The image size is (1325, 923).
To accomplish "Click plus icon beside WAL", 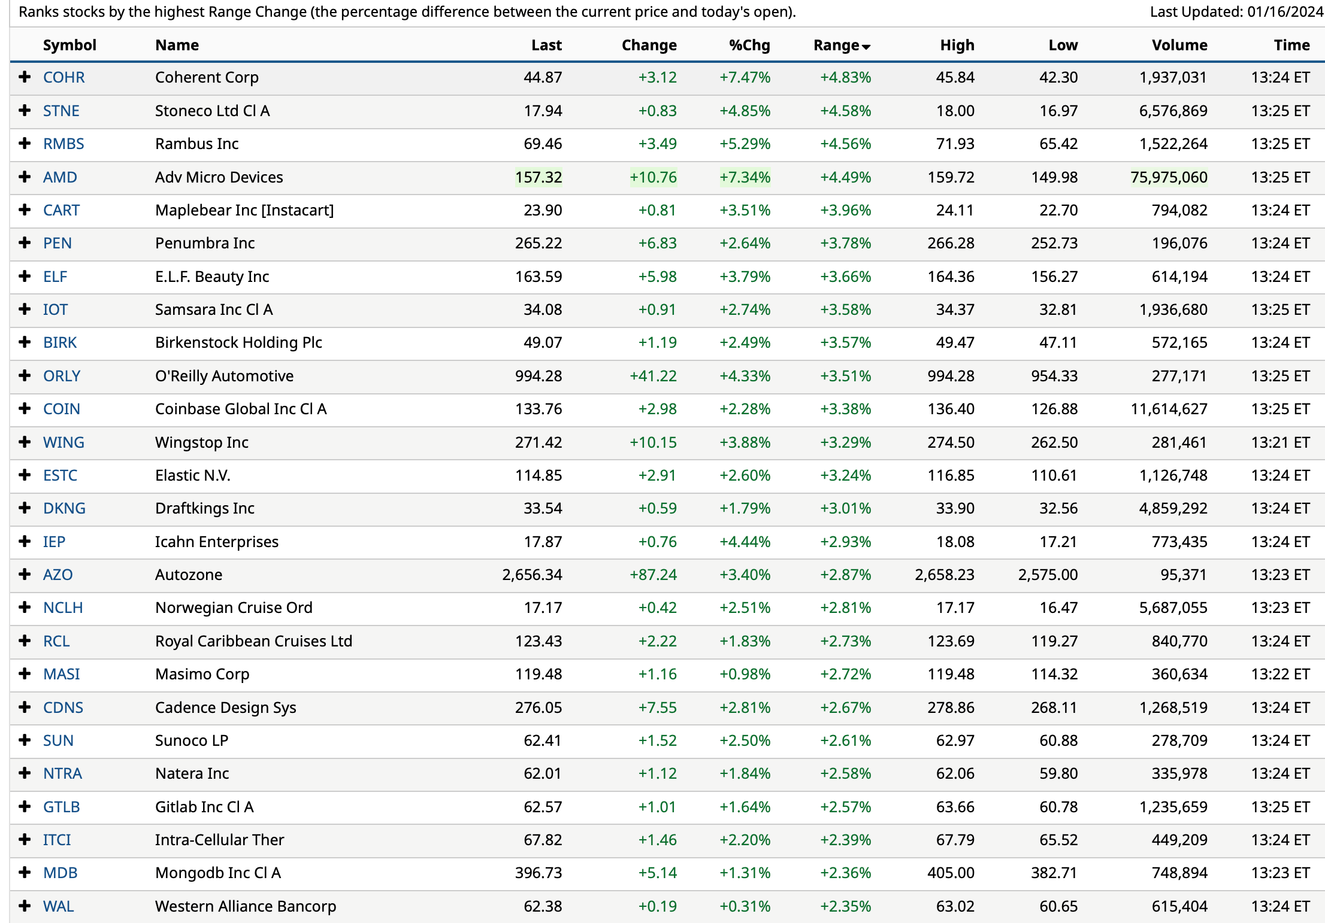I will 25,906.
